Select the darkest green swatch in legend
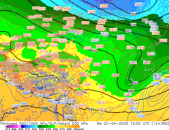The image size is (169, 130). 39,126
